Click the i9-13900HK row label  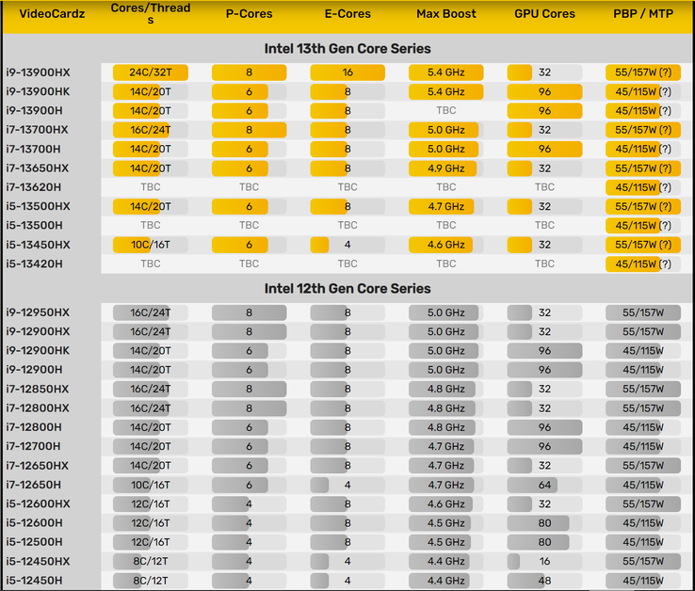coord(38,91)
